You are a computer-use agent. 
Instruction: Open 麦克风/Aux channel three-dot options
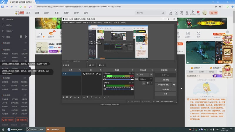coord(105,76)
